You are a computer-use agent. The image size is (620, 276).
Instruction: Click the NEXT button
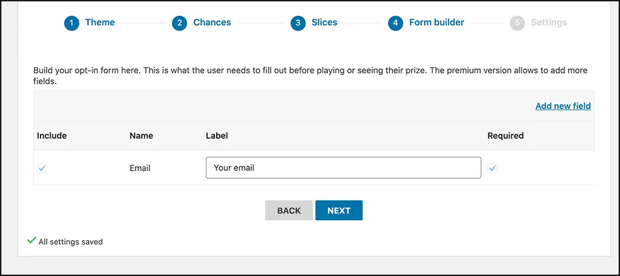tap(339, 211)
